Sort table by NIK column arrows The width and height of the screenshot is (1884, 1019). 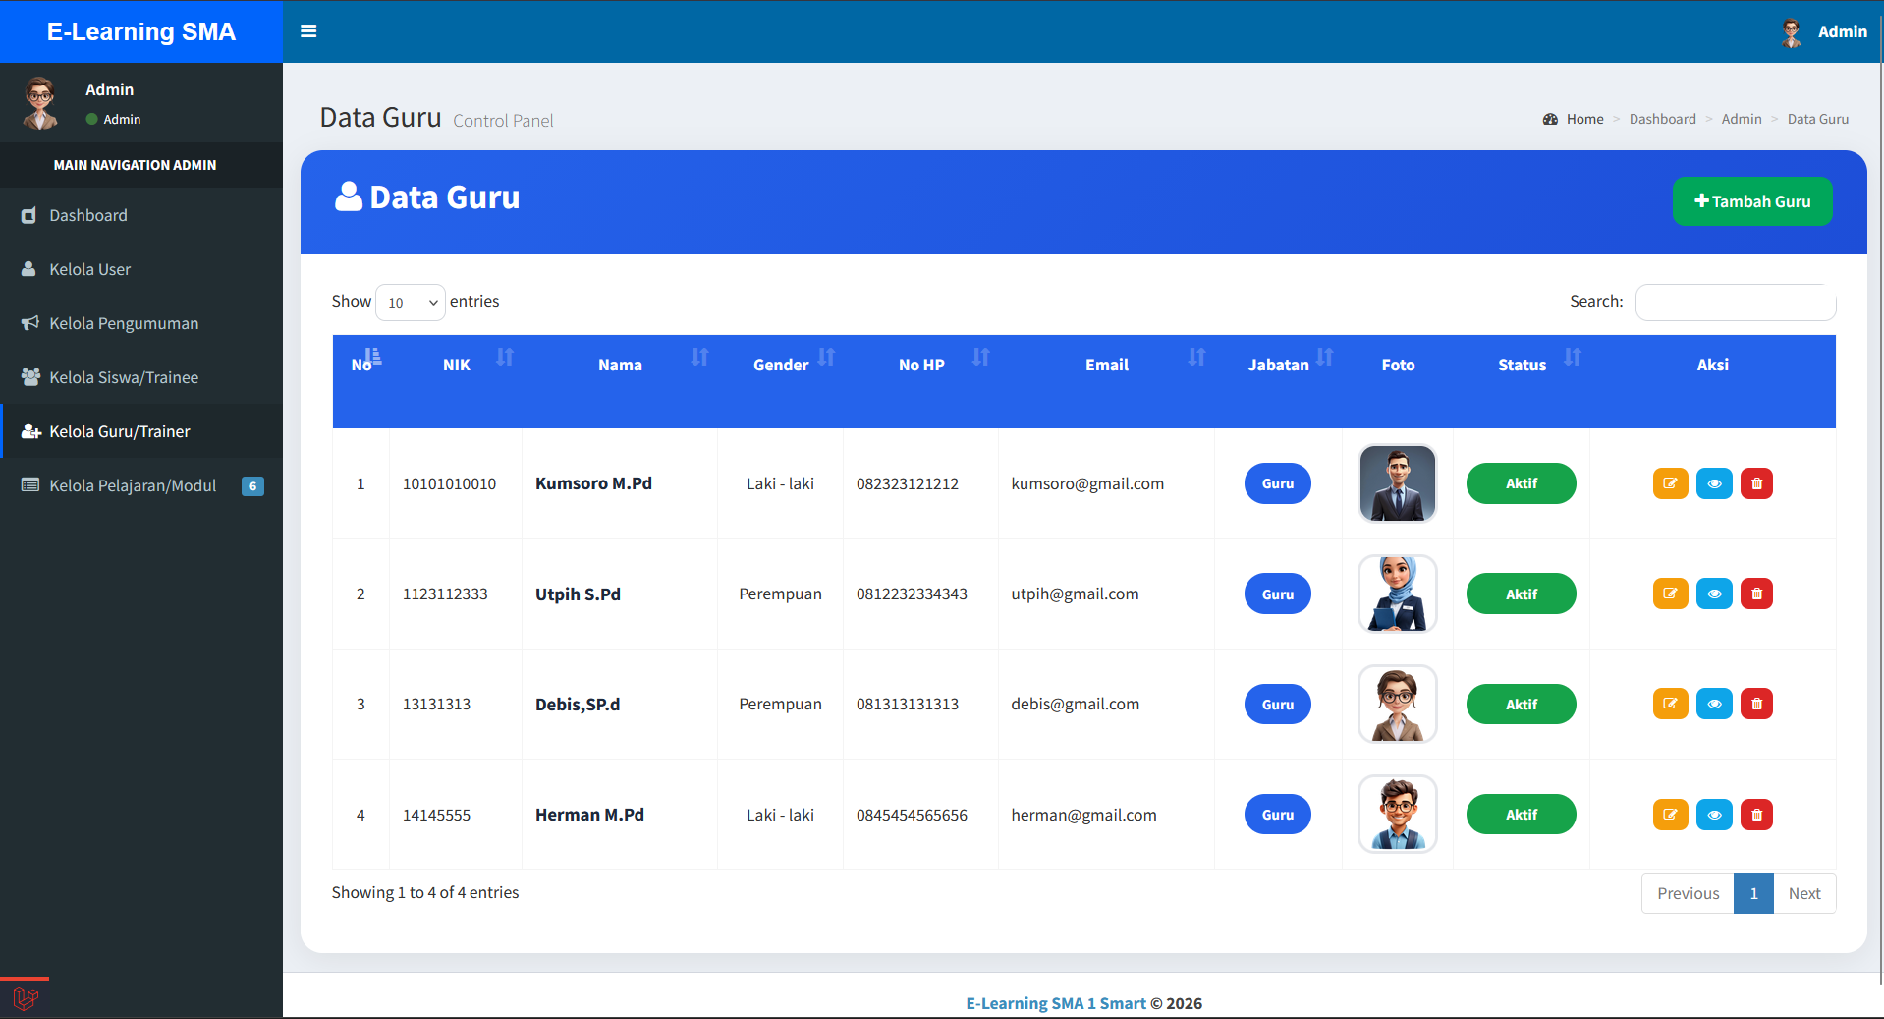point(505,357)
